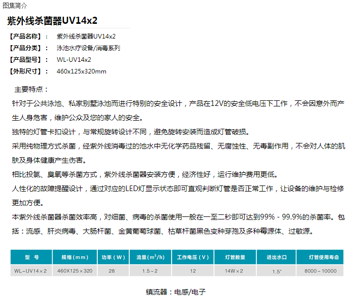Click the 进出水口 column header

coord(277,257)
